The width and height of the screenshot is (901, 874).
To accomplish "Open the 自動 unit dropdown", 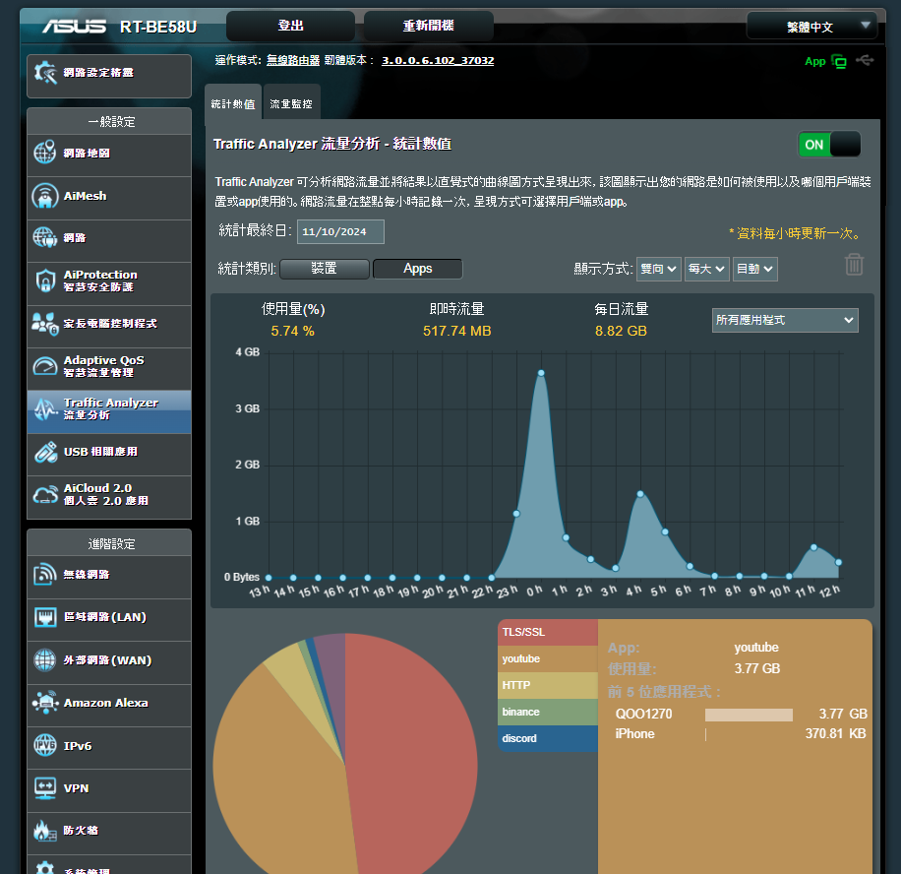I will [x=755, y=269].
